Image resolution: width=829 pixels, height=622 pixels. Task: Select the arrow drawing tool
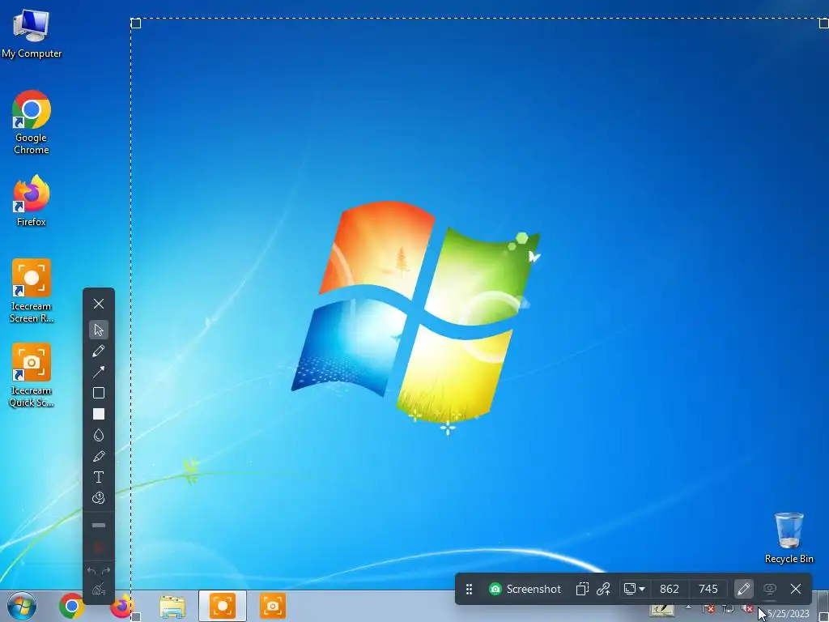tap(98, 372)
